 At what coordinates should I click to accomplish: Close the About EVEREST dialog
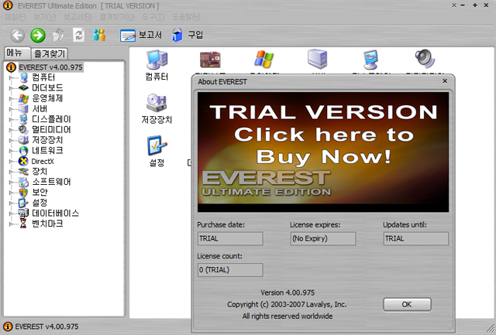click(x=445, y=81)
